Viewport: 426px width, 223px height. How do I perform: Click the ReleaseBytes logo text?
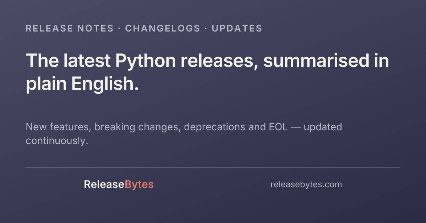click(119, 184)
